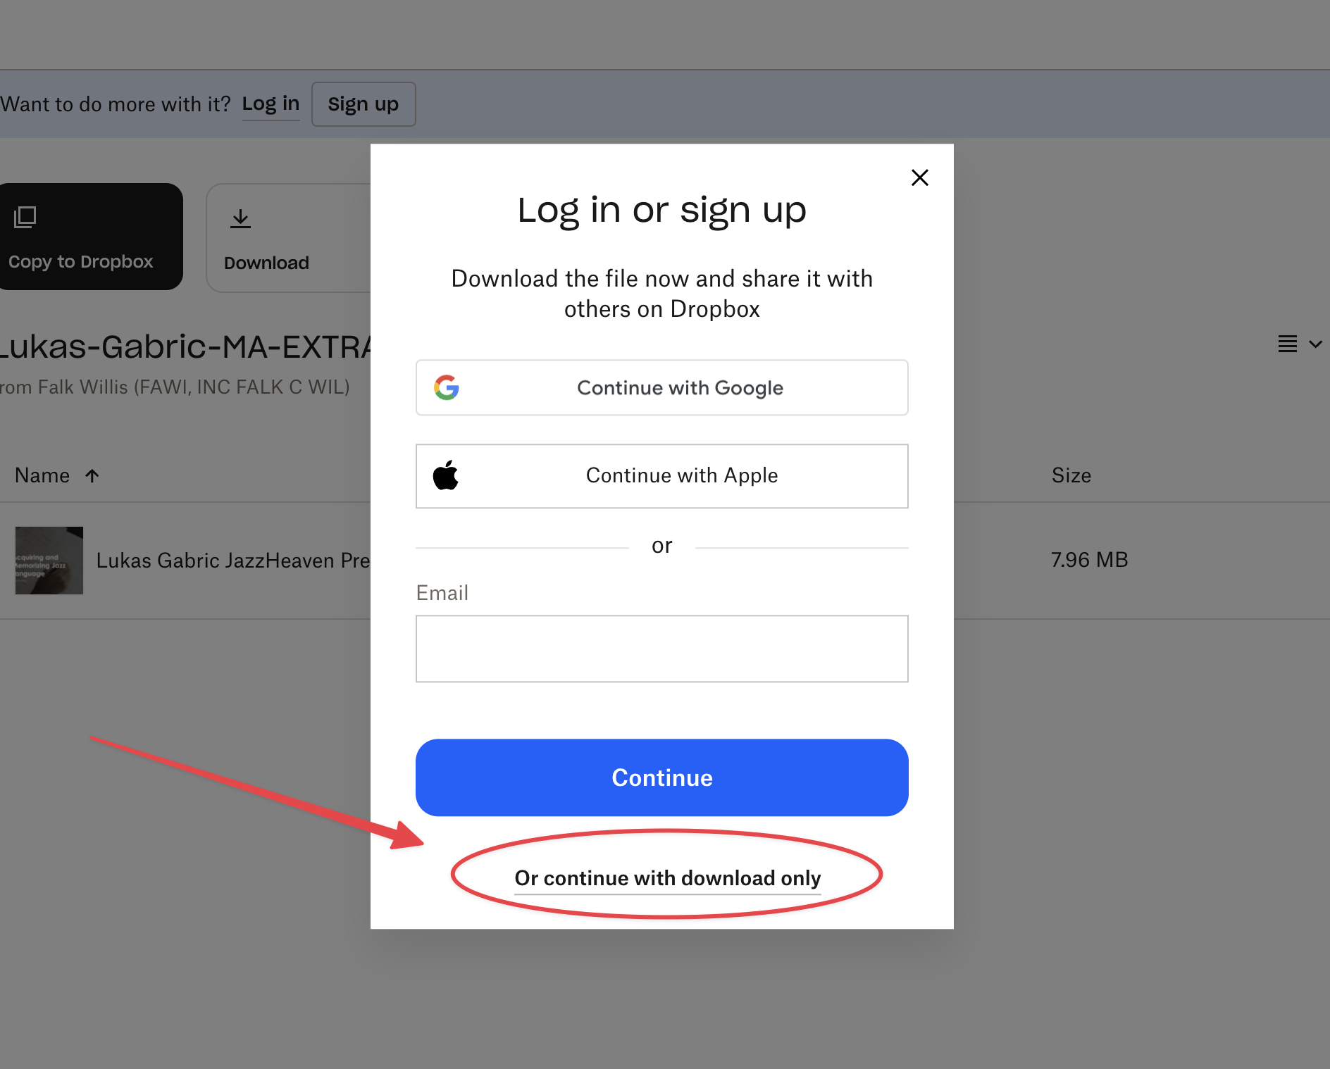
Task: Sort by Name ascending arrow
Action: [x=92, y=475]
